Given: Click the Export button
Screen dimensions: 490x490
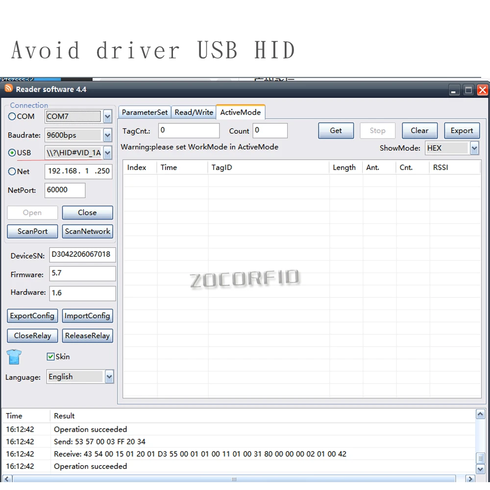Looking at the screenshot, I should click(x=462, y=131).
